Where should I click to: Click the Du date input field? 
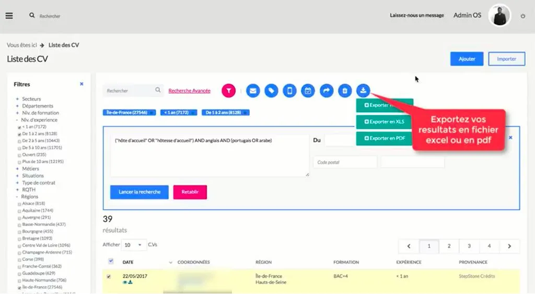point(340,140)
